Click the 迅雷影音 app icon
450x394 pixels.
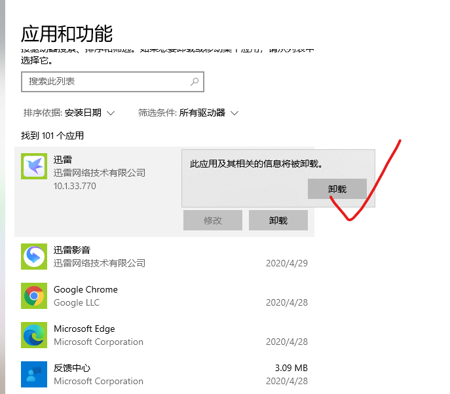34,257
